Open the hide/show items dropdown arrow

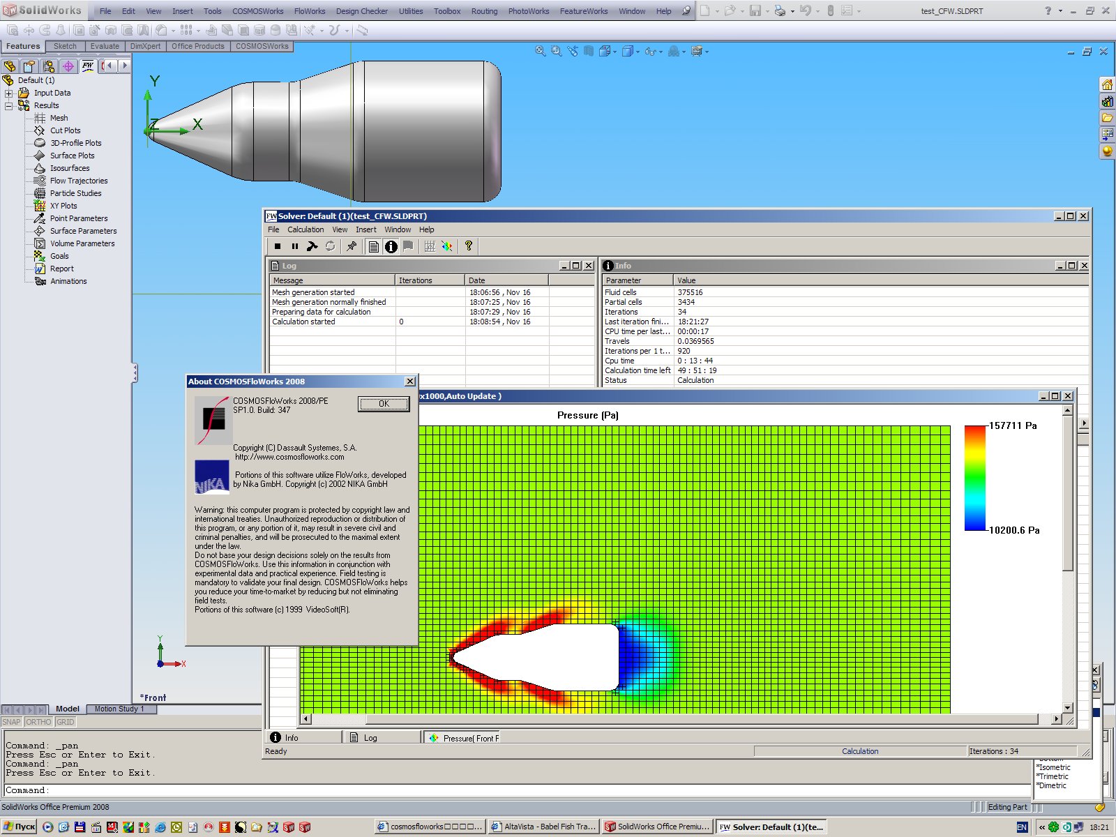(660, 52)
